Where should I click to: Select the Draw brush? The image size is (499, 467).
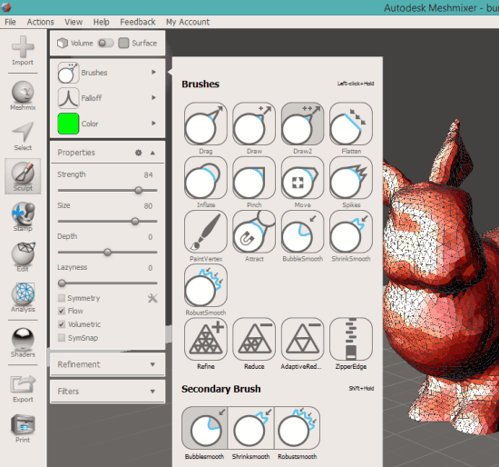[x=254, y=124]
